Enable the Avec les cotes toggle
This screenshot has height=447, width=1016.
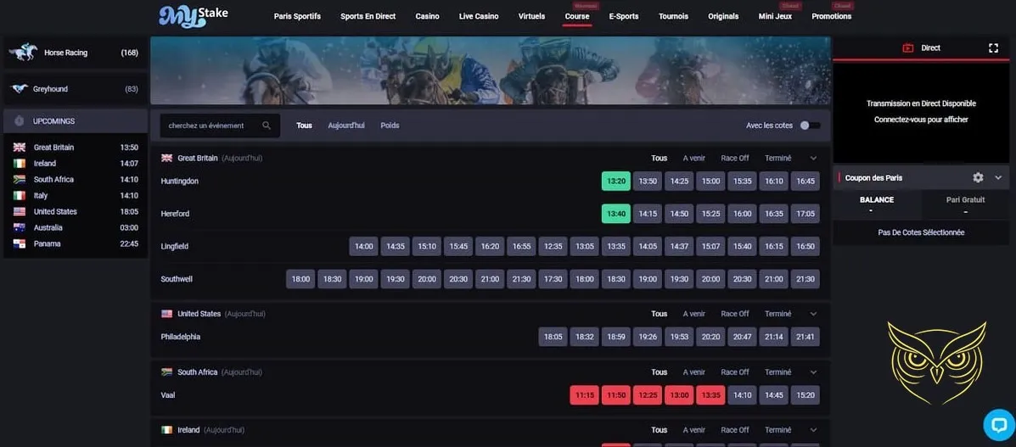tap(810, 126)
